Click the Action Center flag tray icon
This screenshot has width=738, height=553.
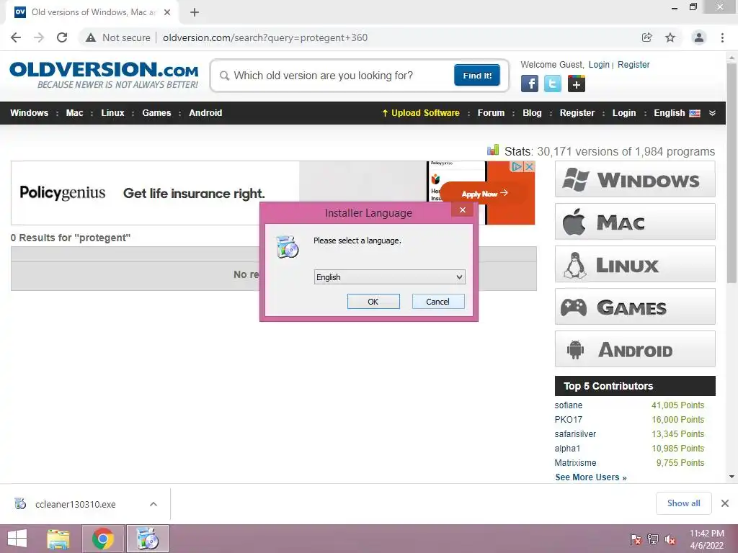tap(636, 539)
